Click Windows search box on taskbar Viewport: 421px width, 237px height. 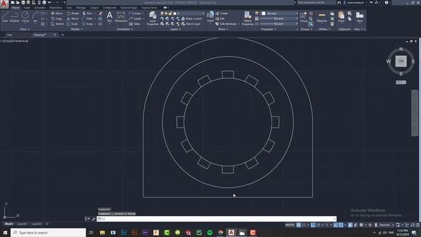click(48, 232)
